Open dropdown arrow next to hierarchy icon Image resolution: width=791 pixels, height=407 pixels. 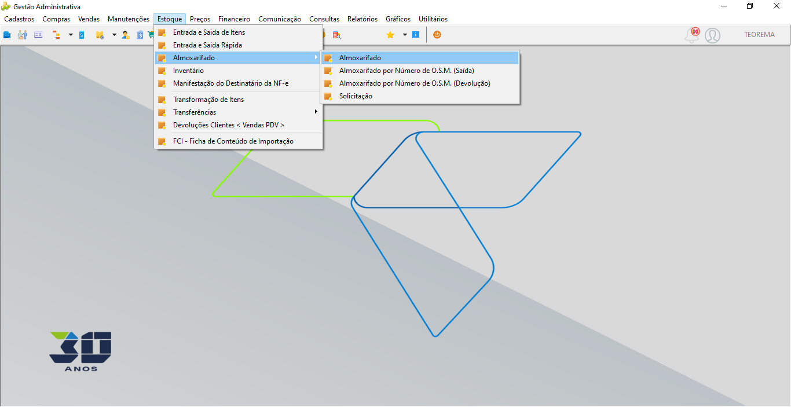pyautogui.click(x=71, y=35)
